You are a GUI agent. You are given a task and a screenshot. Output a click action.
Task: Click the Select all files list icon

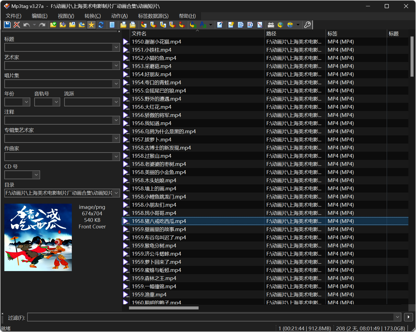click(x=112, y=25)
